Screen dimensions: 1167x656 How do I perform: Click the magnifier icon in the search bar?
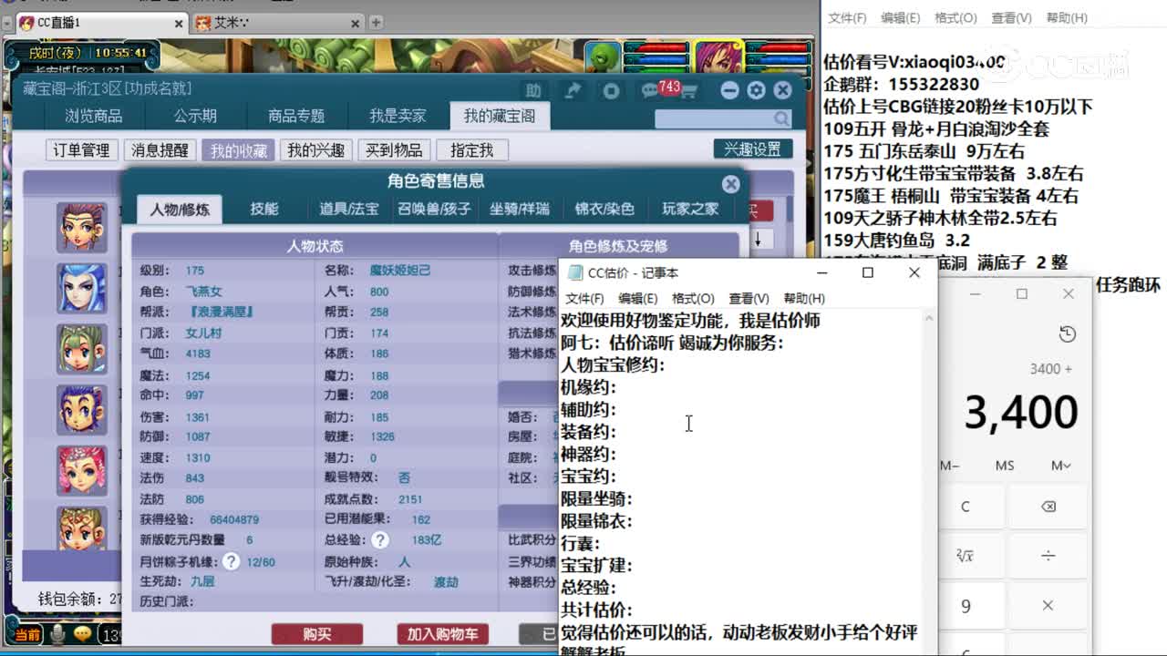pos(780,118)
